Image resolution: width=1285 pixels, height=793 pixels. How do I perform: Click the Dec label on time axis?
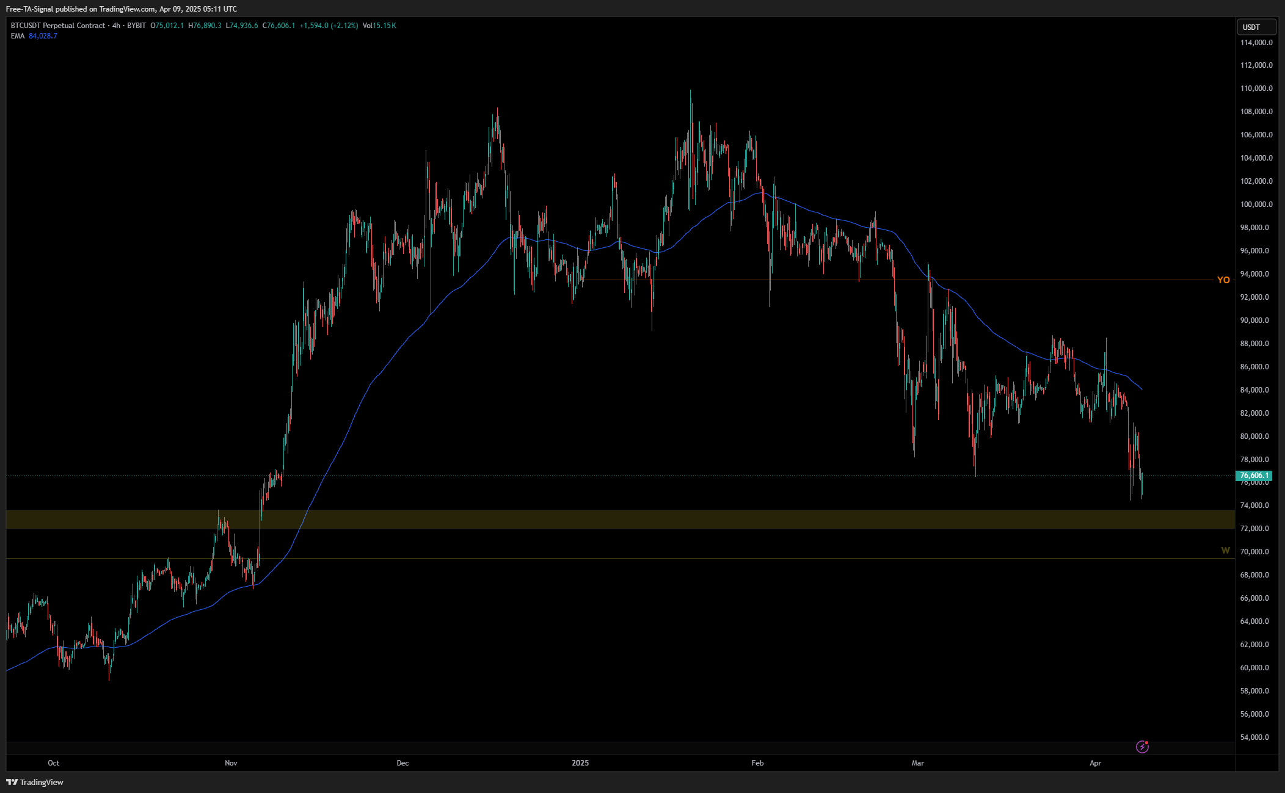coord(402,763)
